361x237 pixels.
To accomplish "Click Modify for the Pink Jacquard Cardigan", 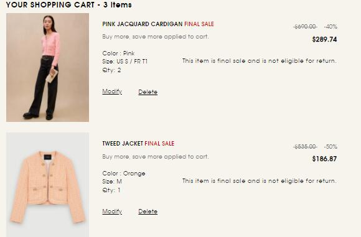I will [112, 91].
